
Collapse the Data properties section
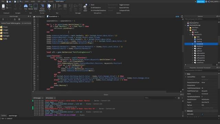coord(186,74)
